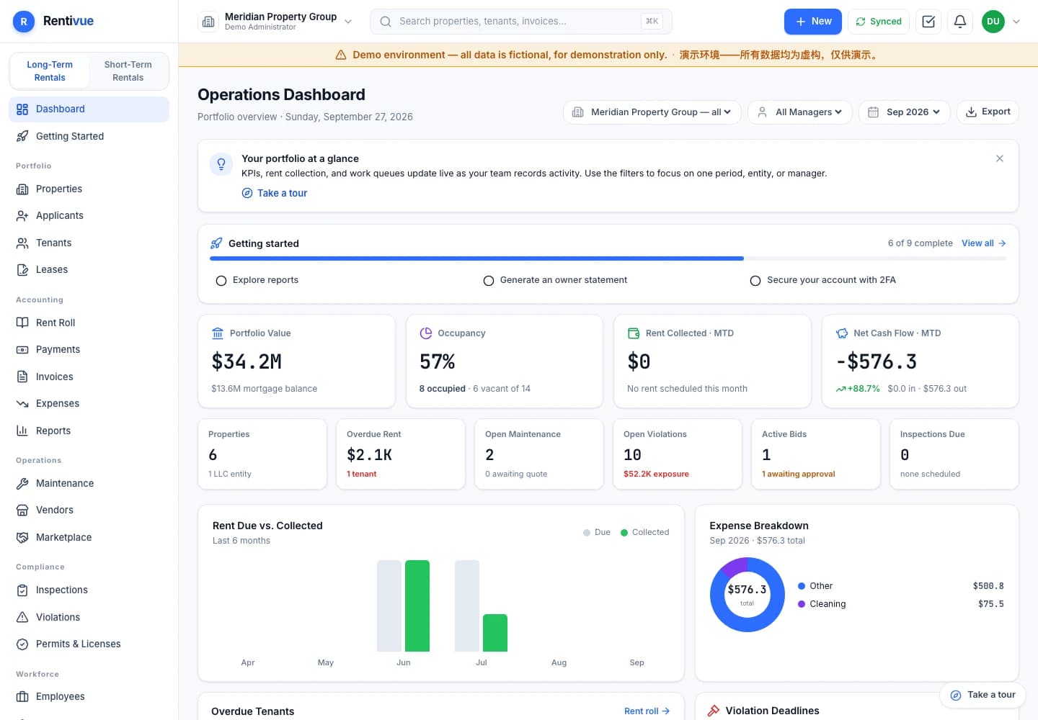Open the tasks checklist icon in header
This screenshot has height=720, width=1038.
click(x=928, y=22)
